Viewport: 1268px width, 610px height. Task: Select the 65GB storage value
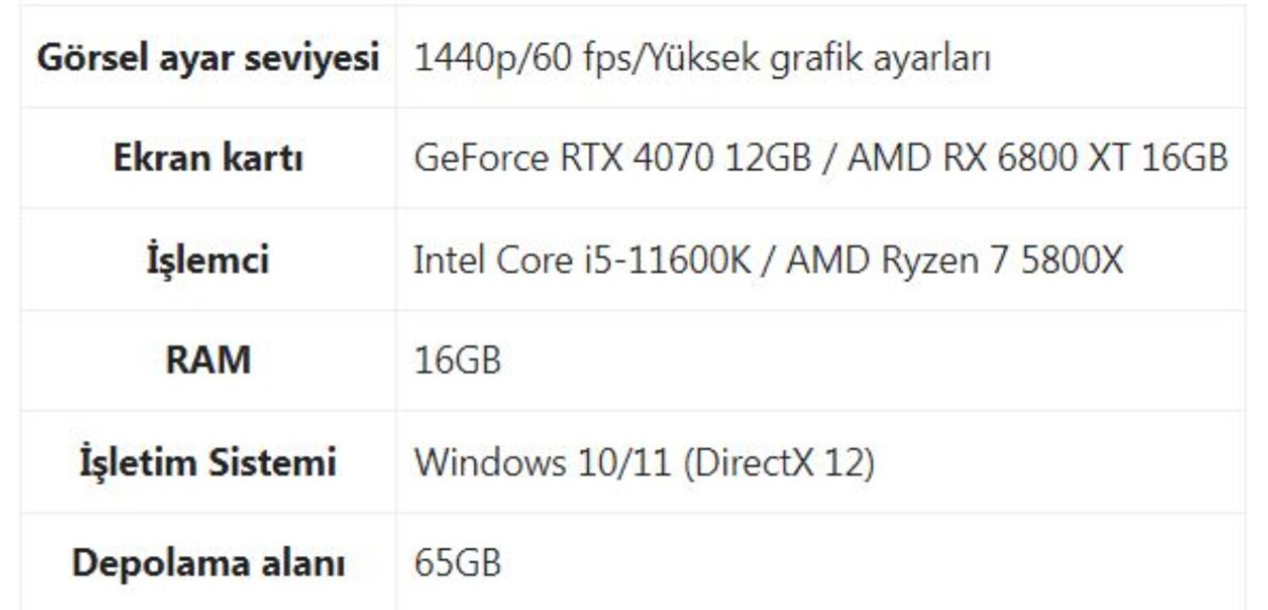[x=457, y=563]
